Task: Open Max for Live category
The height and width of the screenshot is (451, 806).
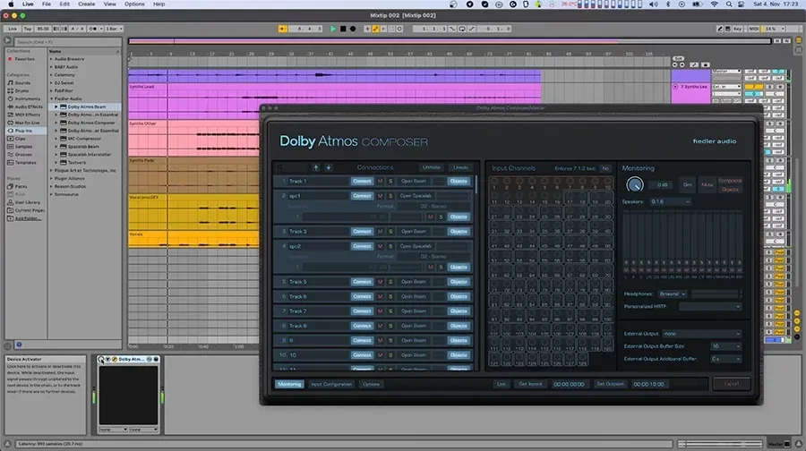Action: point(23,123)
